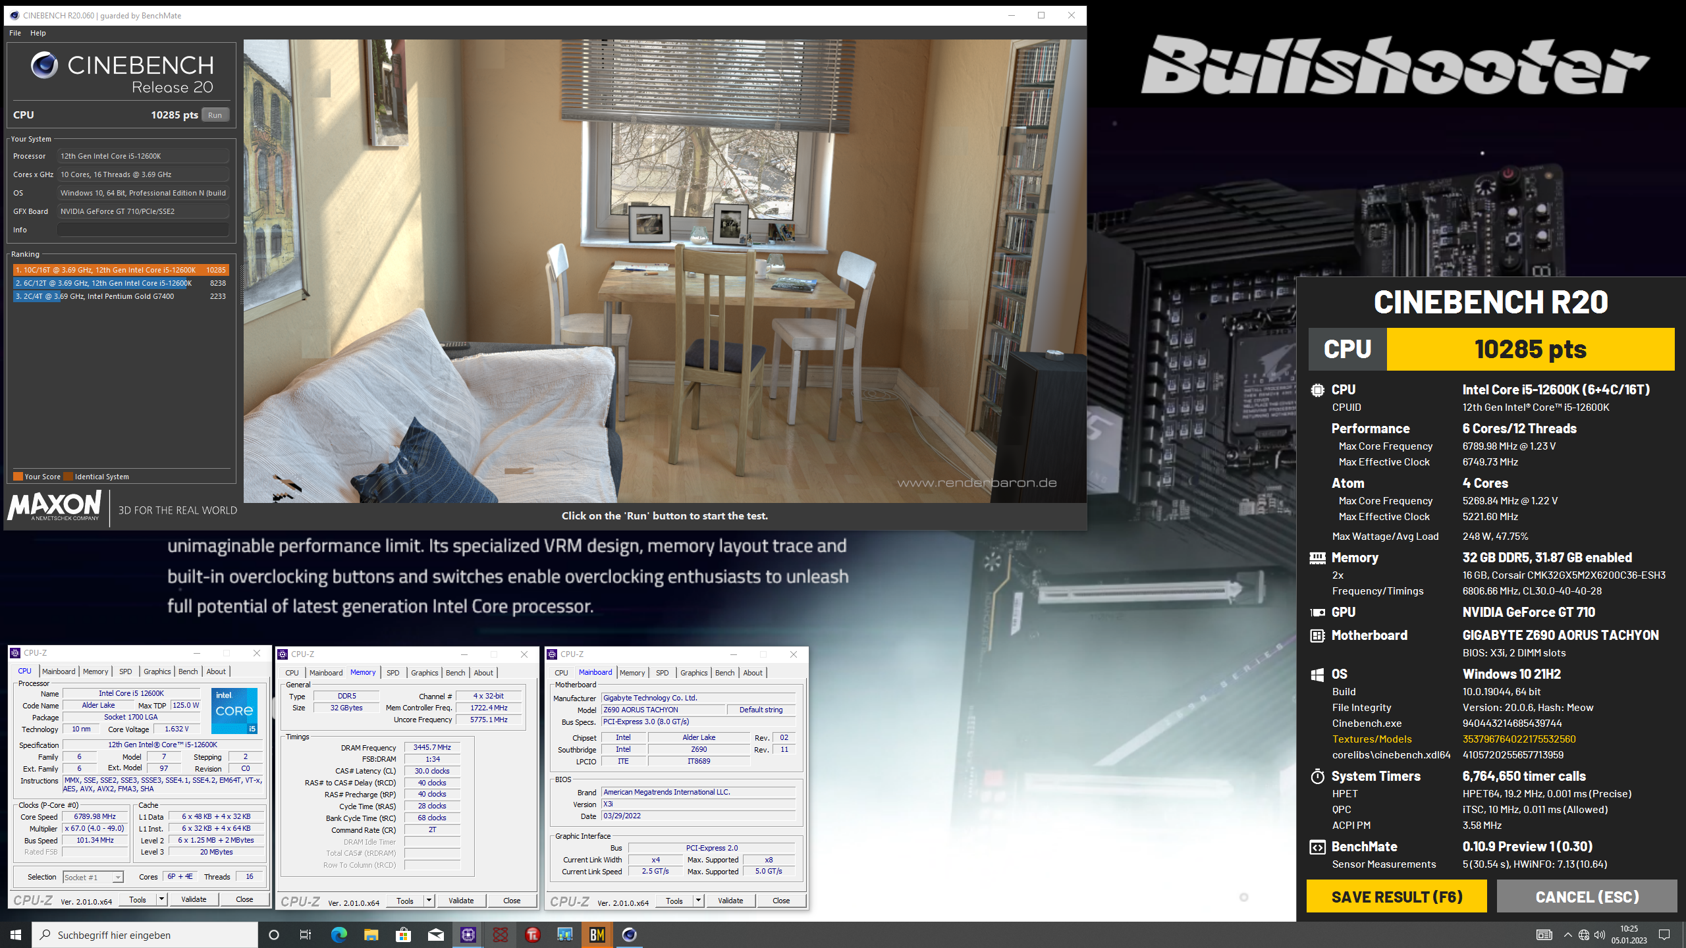The height and width of the screenshot is (948, 1686).
Task: Click the Windows search box in taskbar
Action: coord(145,935)
